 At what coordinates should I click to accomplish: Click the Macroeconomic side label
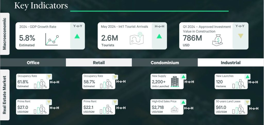5,34
